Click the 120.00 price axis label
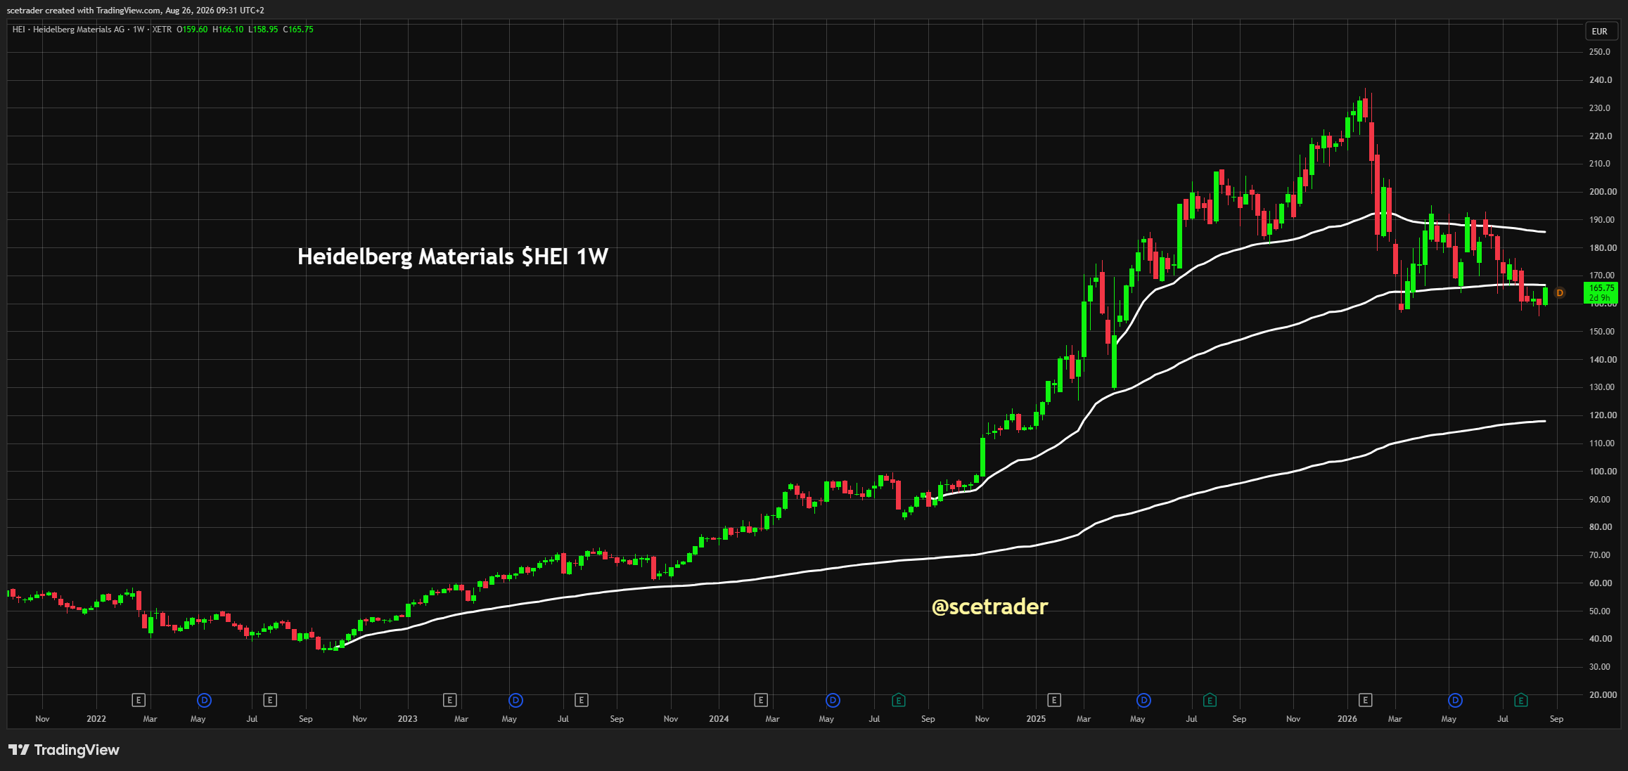 (x=1603, y=415)
